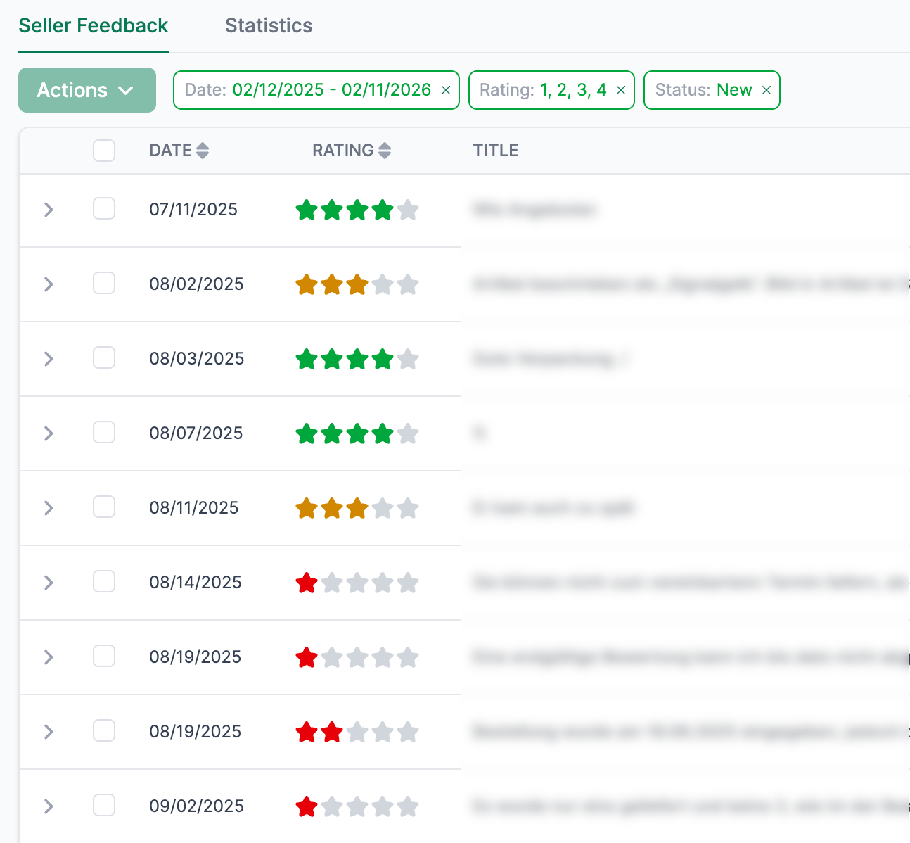
Task: Select the Seller Feedback tab
Action: tap(93, 25)
